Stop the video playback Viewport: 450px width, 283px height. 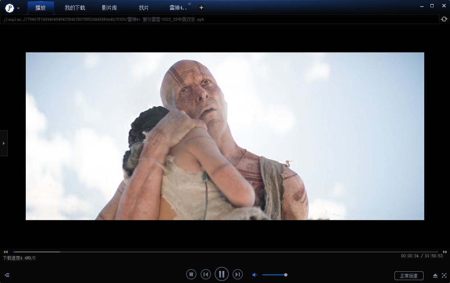pyautogui.click(x=191, y=274)
